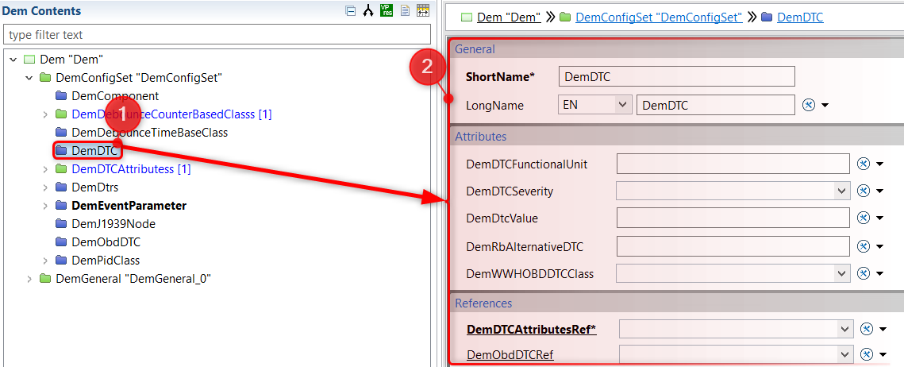
Task: Expand the DemGeneral "DemGeneral_0" node
Action: [x=29, y=279]
